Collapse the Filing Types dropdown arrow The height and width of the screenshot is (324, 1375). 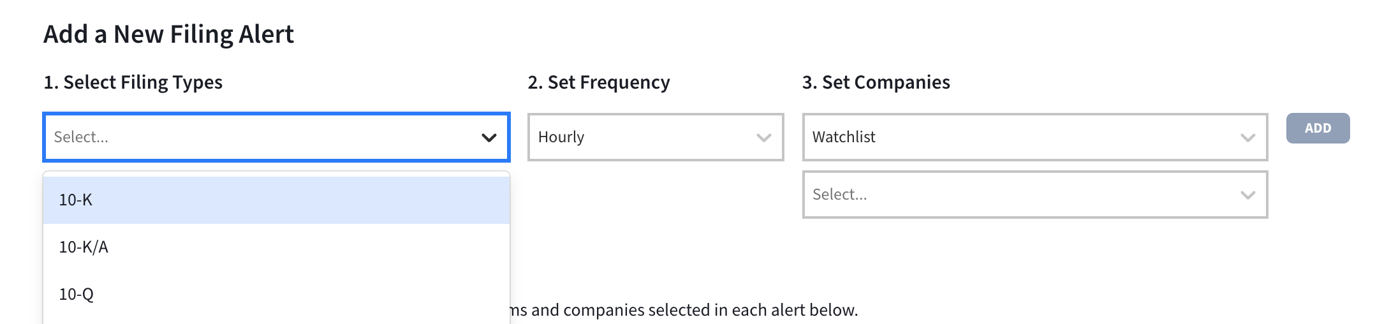tap(489, 137)
